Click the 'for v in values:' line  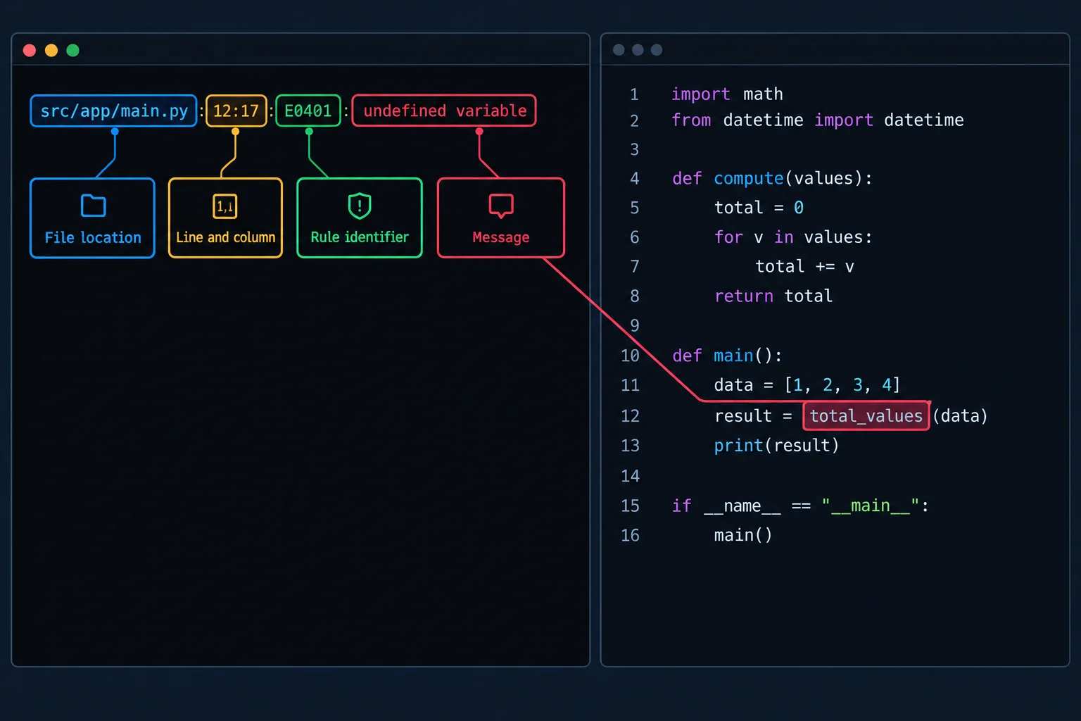(793, 237)
